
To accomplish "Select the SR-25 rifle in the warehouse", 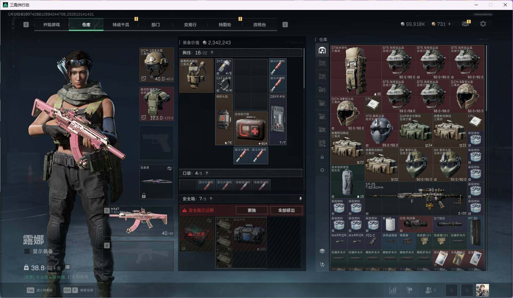I will tap(416, 198).
